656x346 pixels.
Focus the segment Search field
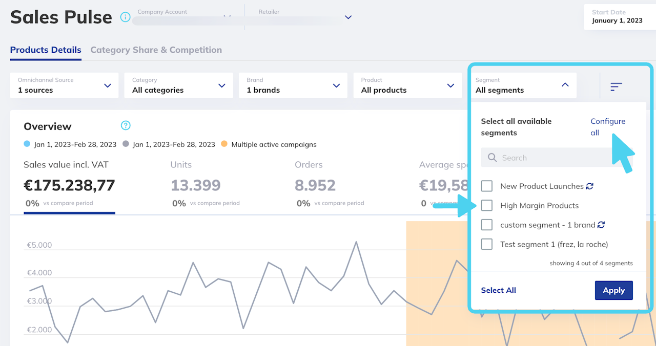tap(559, 158)
